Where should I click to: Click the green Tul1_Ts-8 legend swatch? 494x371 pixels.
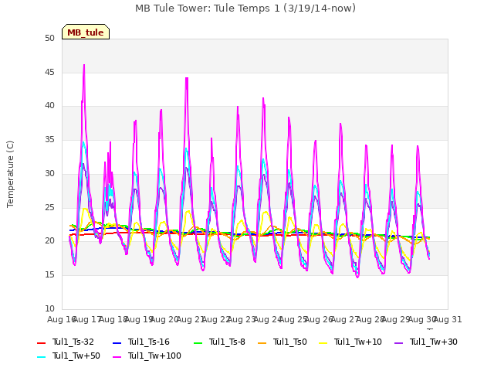click(x=198, y=343)
